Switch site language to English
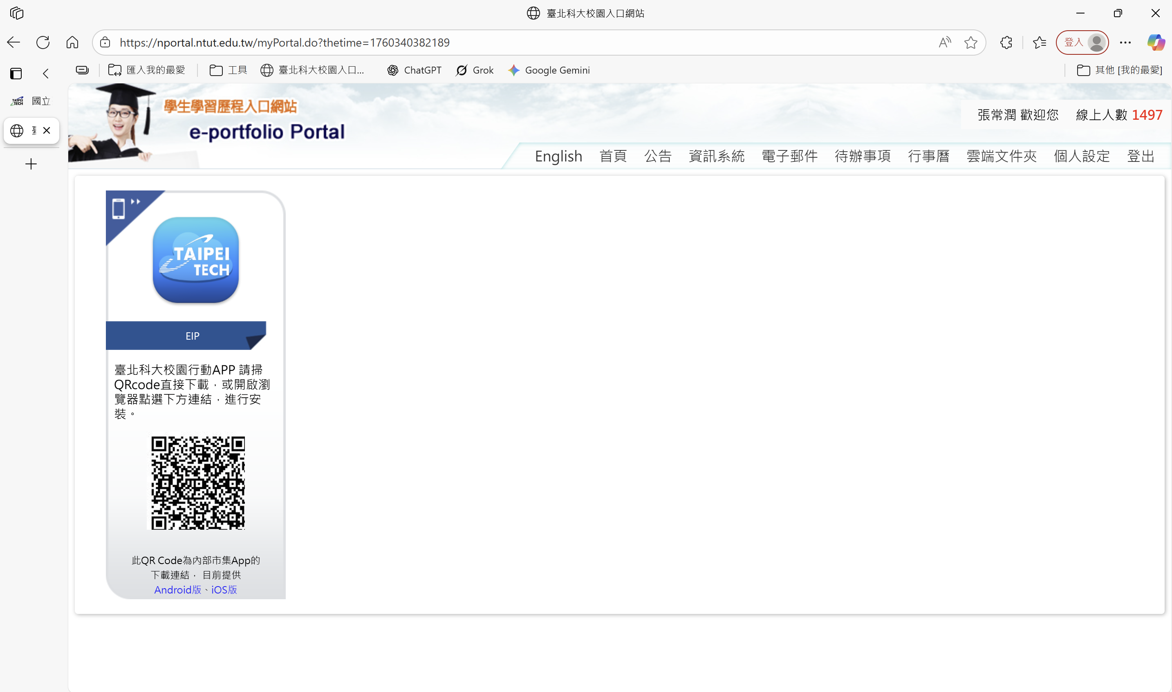 [558, 156]
